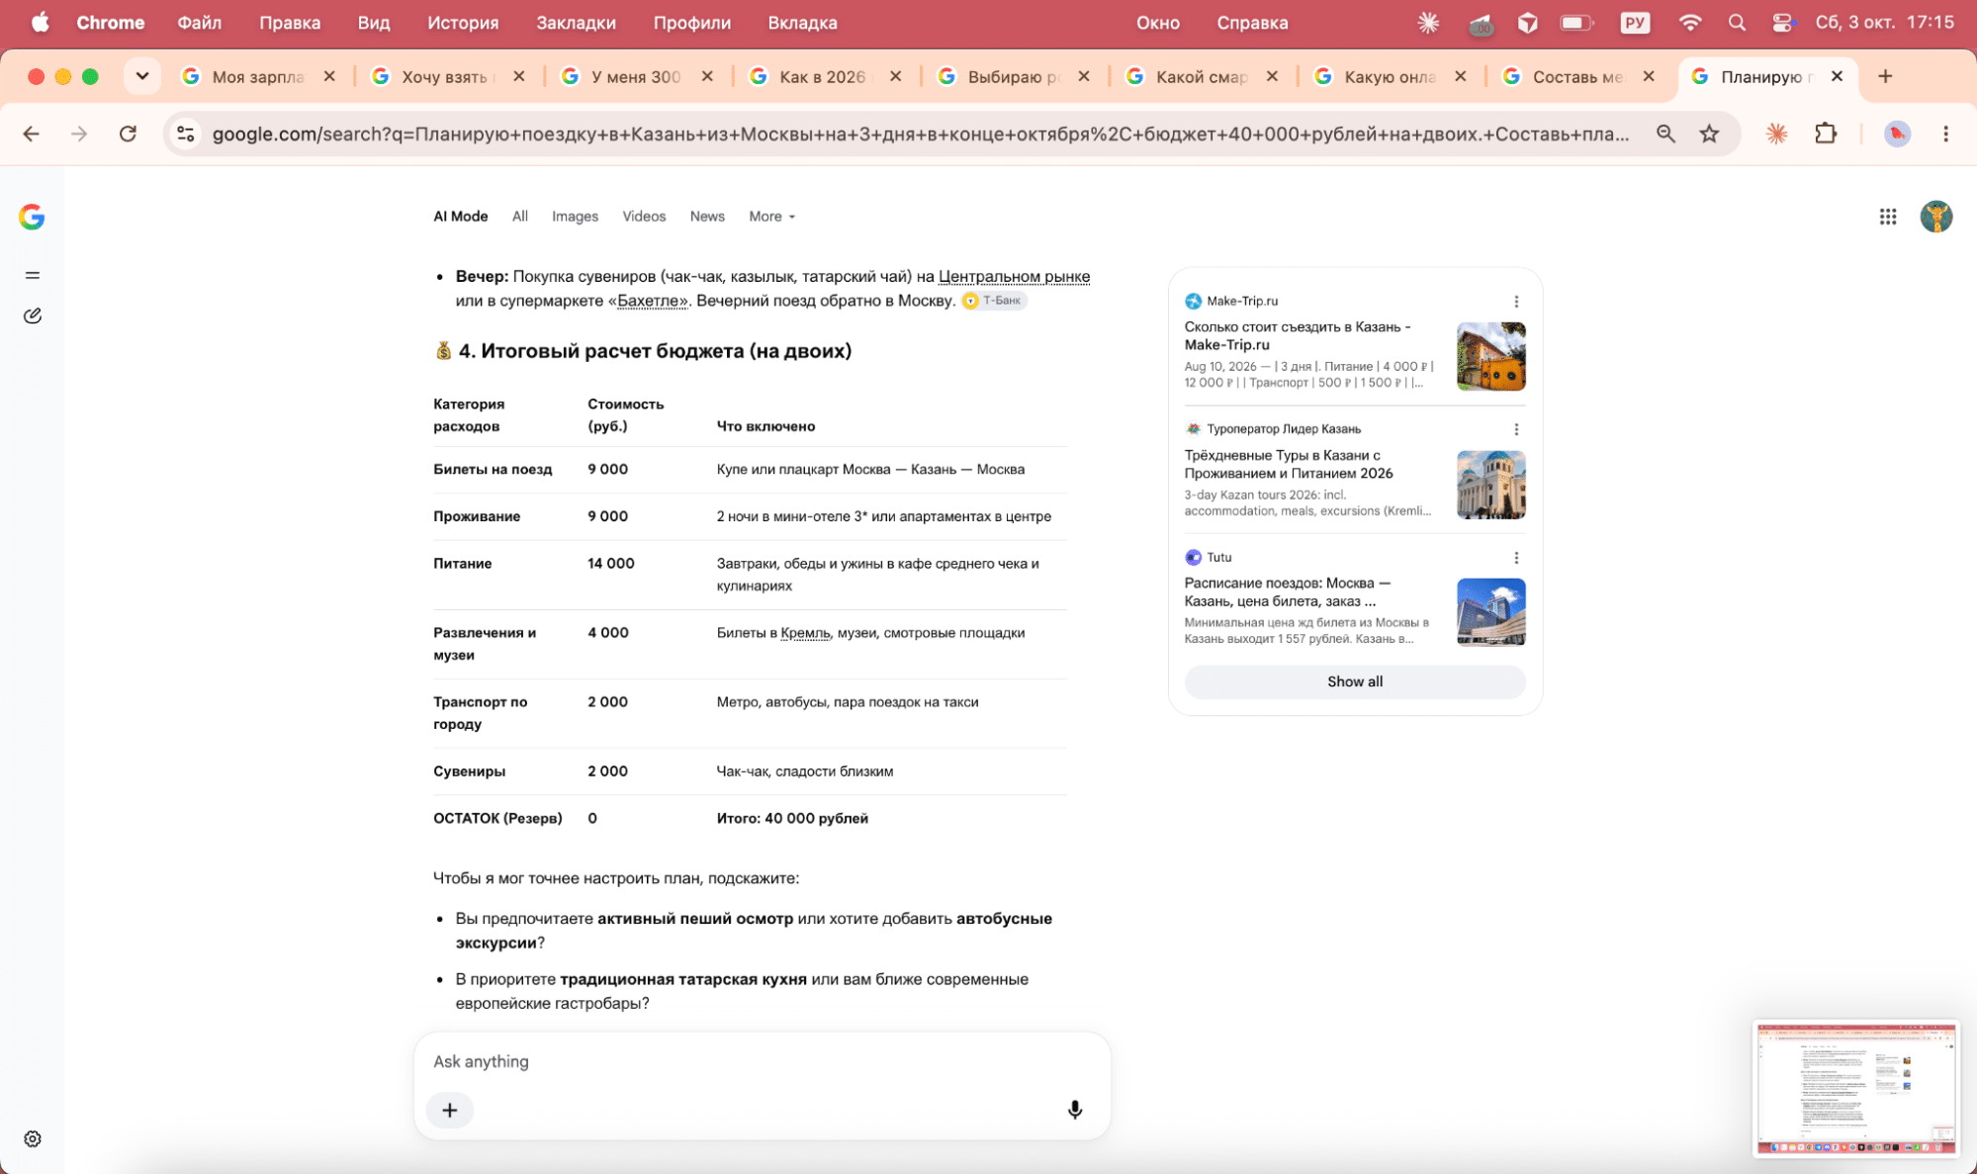Open the Google apps grid
The height and width of the screenshot is (1174, 1977).
click(x=1888, y=217)
